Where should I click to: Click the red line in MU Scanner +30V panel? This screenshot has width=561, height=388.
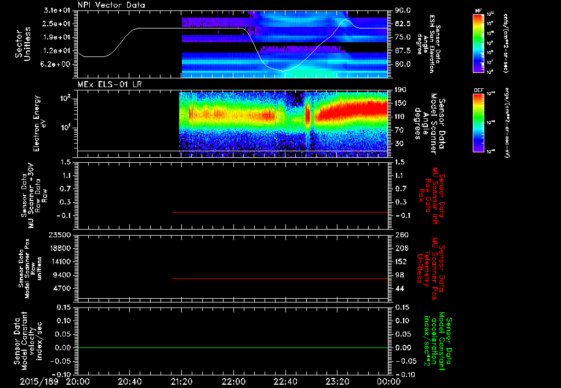[280, 212]
